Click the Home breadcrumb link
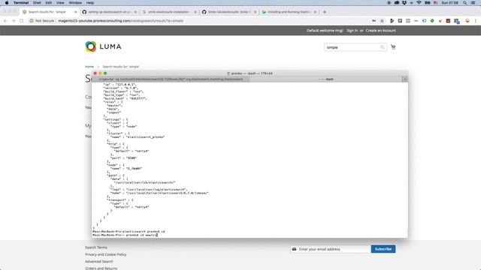The height and width of the screenshot is (270, 481). tap(89, 67)
